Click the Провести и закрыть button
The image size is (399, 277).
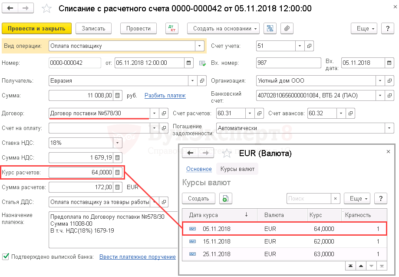pyautogui.click(x=36, y=28)
